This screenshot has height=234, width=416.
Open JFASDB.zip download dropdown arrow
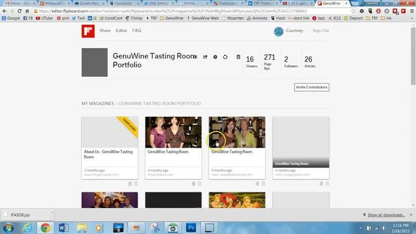point(52,213)
